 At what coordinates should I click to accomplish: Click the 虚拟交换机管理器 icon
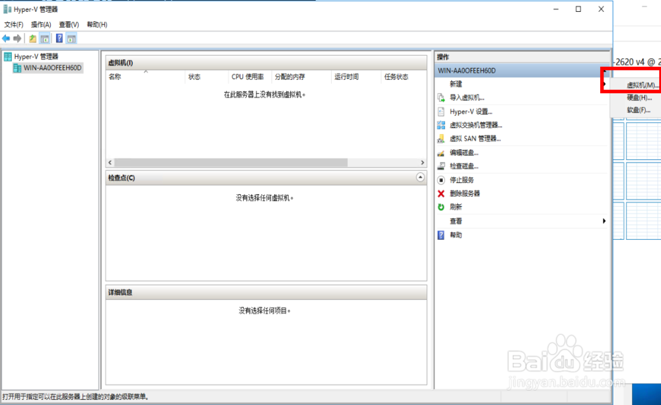point(441,125)
